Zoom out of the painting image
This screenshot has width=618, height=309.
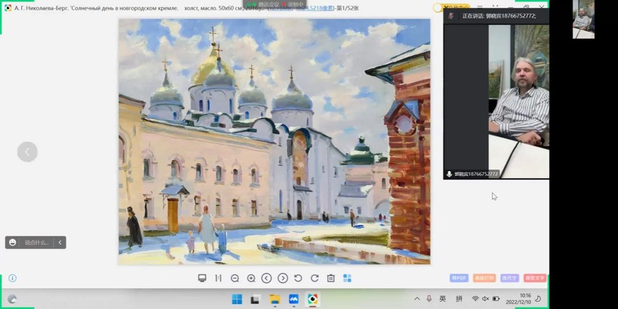coord(234,278)
